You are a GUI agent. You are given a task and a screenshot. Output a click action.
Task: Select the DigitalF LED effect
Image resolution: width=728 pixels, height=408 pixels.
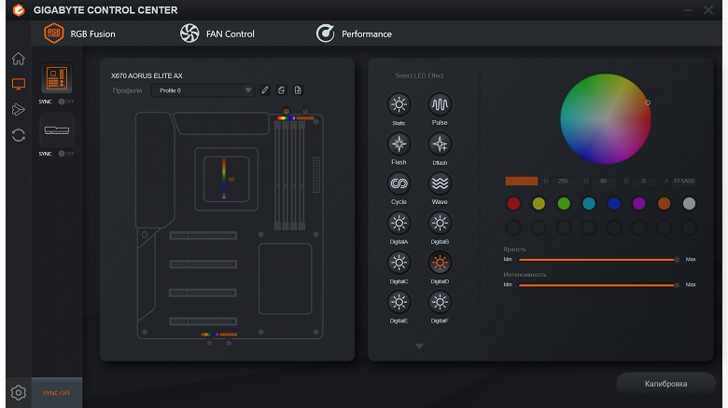coord(440,303)
